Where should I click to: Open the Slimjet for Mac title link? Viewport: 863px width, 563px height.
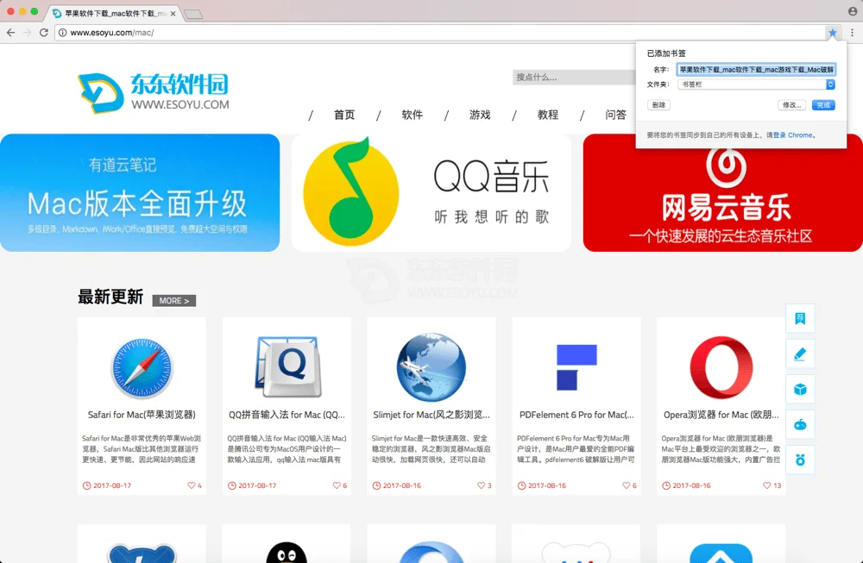(431, 415)
